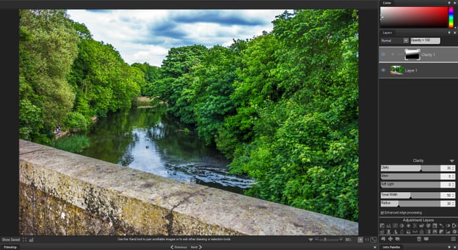
Task: Open the Normal blend mode dropdown
Action: pos(406,41)
